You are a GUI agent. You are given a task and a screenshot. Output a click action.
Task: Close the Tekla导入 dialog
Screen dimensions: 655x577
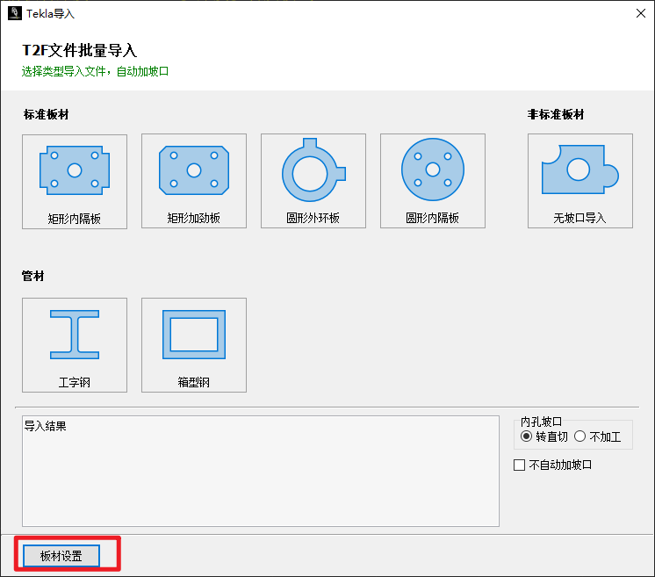click(641, 13)
